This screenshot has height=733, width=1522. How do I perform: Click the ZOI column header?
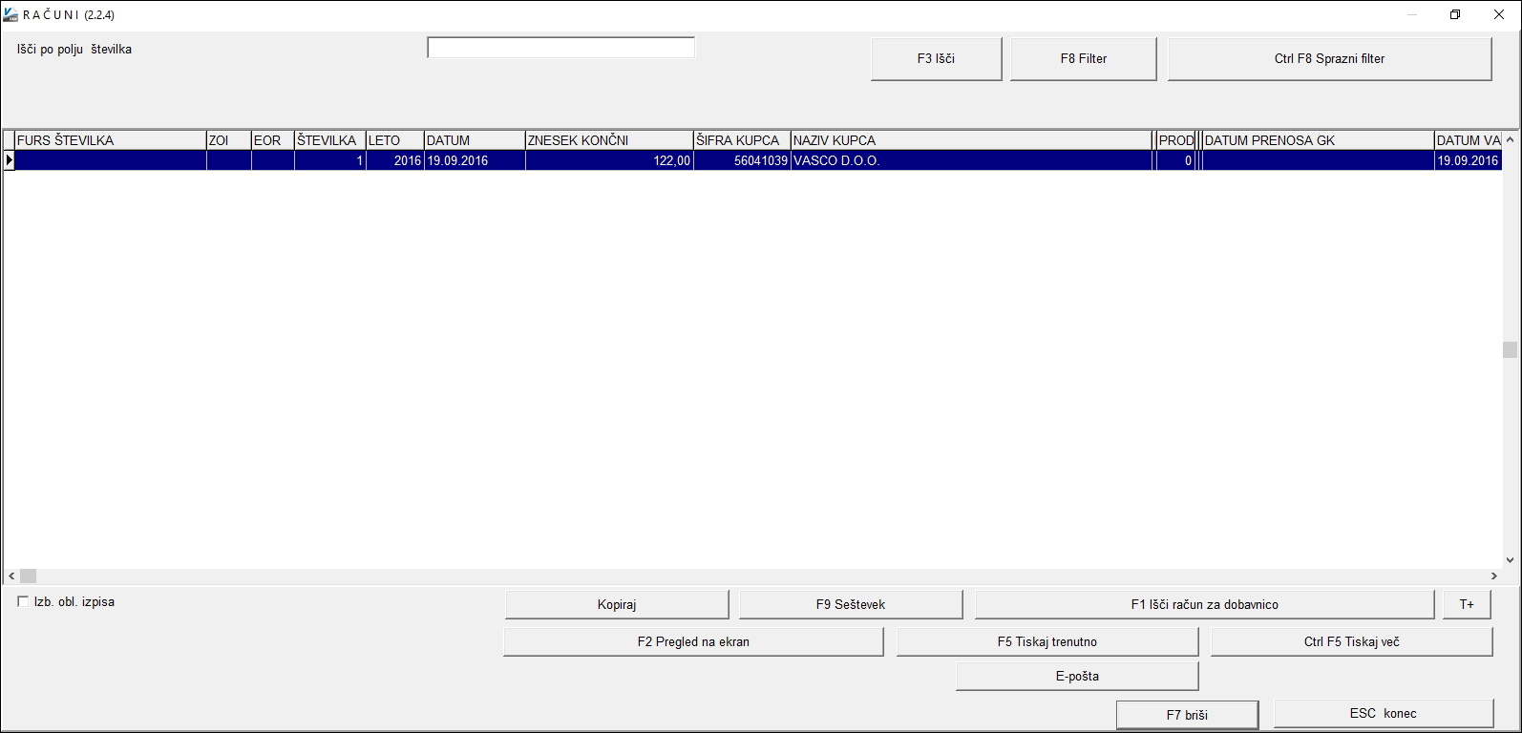point(228,140)
